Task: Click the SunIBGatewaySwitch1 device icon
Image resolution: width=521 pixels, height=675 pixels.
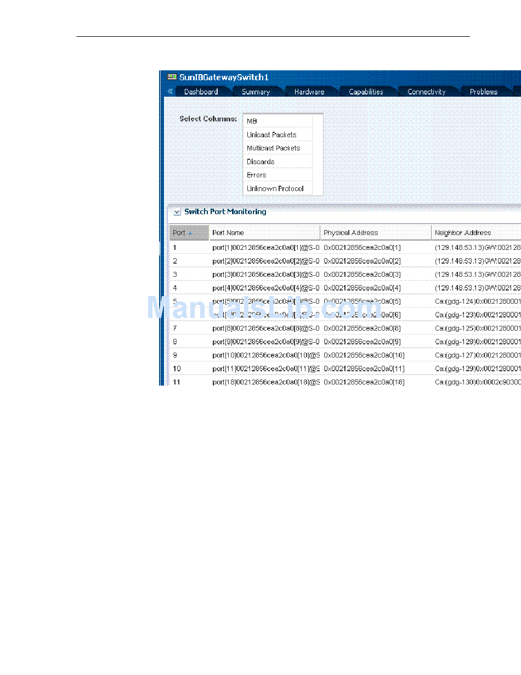Action: coord(172,77)
